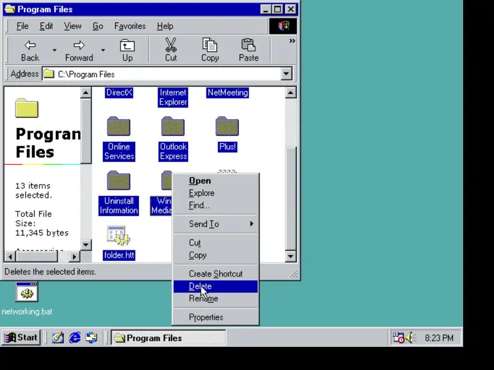Click info pane scroll down arrow

click(86, 244)
